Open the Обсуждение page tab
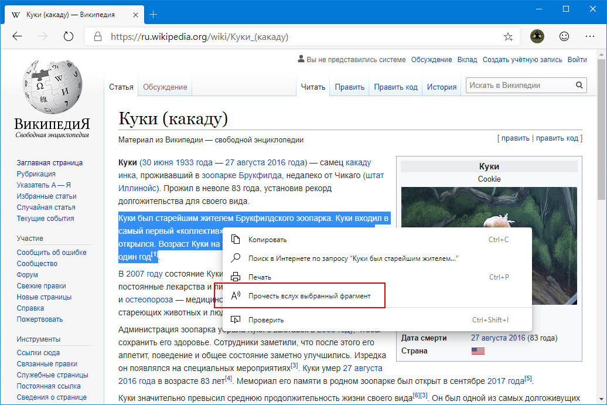Image resolution: width=607 pixels, height=405 pixels. (x=165, y=87)
